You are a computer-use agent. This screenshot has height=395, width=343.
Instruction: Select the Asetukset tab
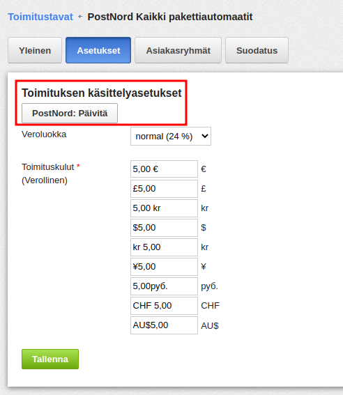coord(98,50)
